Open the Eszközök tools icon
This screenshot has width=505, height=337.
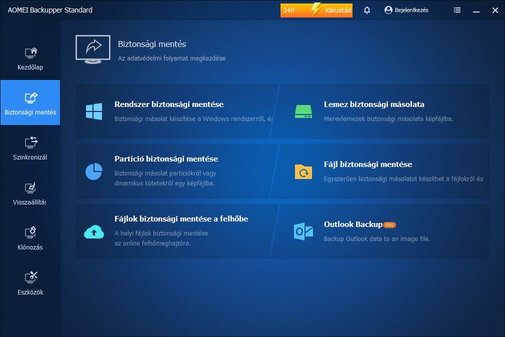point(31,277)
